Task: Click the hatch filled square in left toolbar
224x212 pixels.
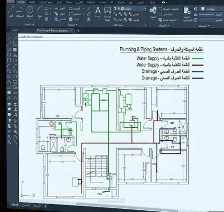Action: (x=15, y=50)
